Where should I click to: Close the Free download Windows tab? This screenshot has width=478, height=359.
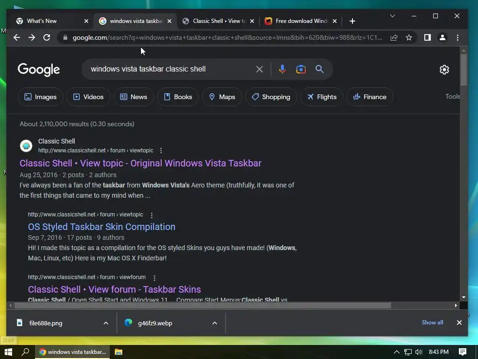pos(335,21)
